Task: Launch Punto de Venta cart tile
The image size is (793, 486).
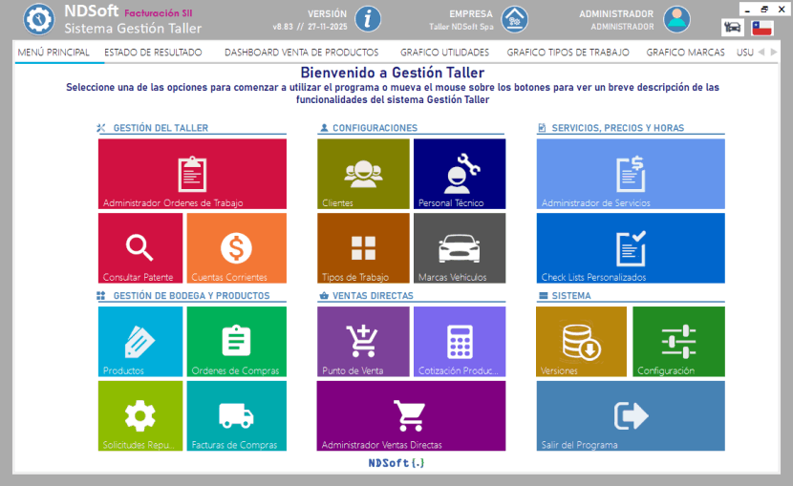Action: point(363,341)
